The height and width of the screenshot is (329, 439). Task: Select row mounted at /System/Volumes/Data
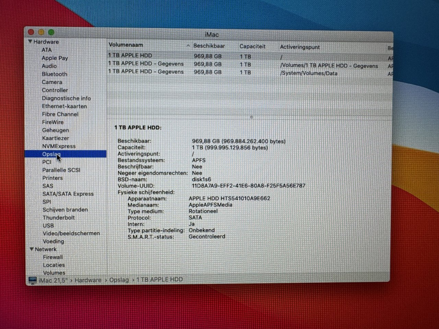coord(250,72)
